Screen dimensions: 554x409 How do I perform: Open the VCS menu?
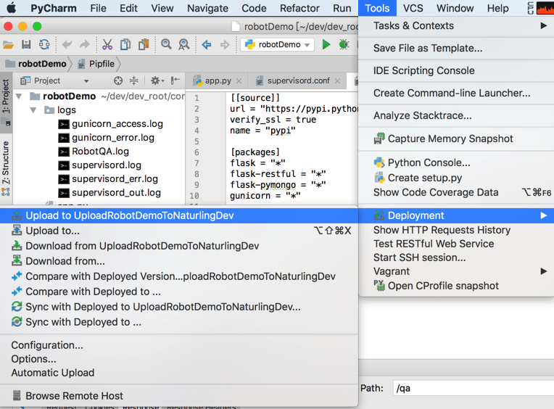413,8
